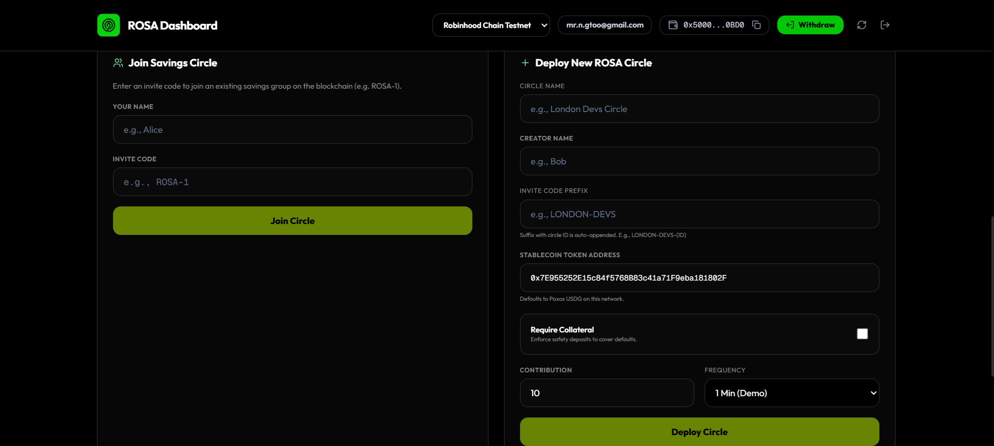This screenshot has height=446, width=994.
Task: Click the Stablecoin Token Address field
Action: pos(699,278)
